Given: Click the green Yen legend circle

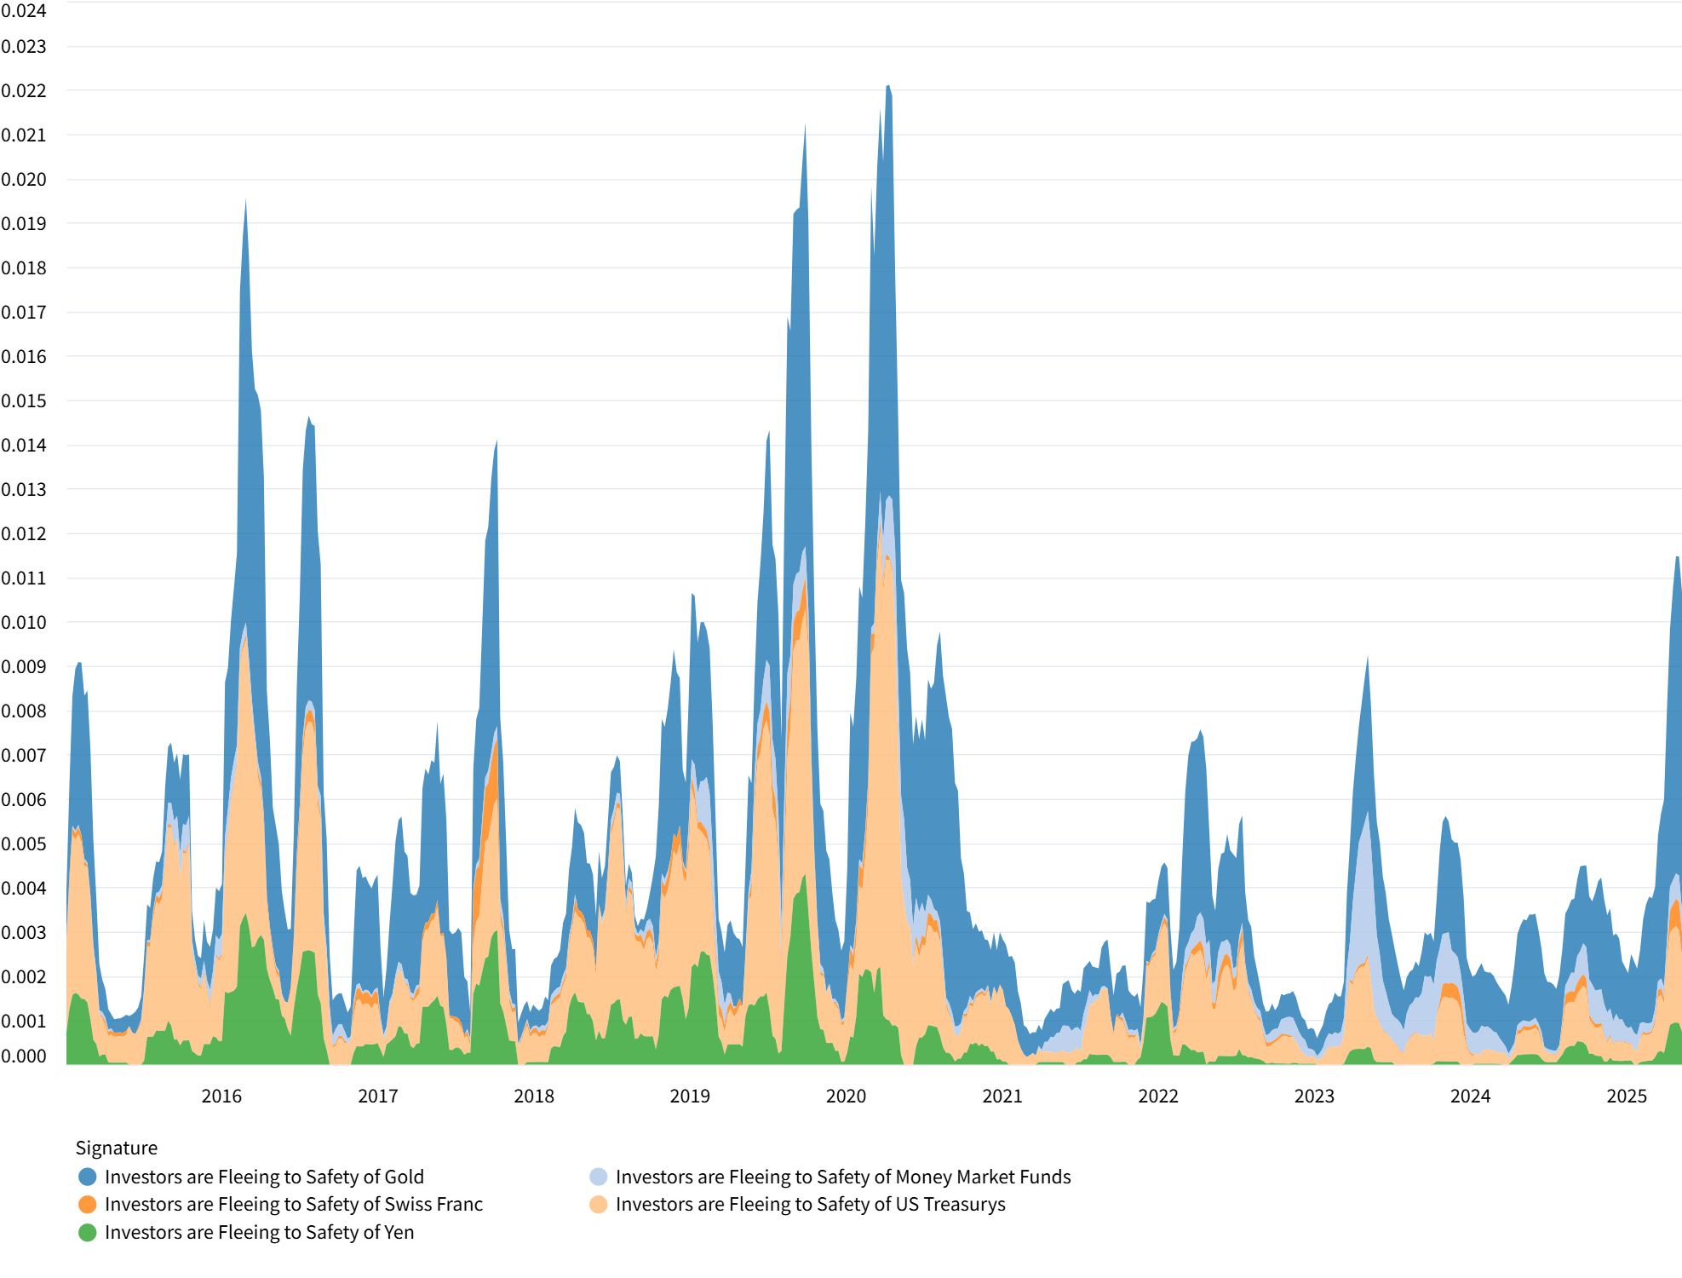Looking at the screenshot, I should [x=87, y=1232].
